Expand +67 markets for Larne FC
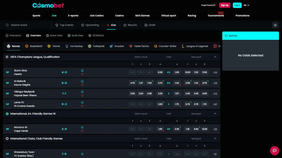The width and height of the screenshot is (282, 158). click(x=215, y=104)
